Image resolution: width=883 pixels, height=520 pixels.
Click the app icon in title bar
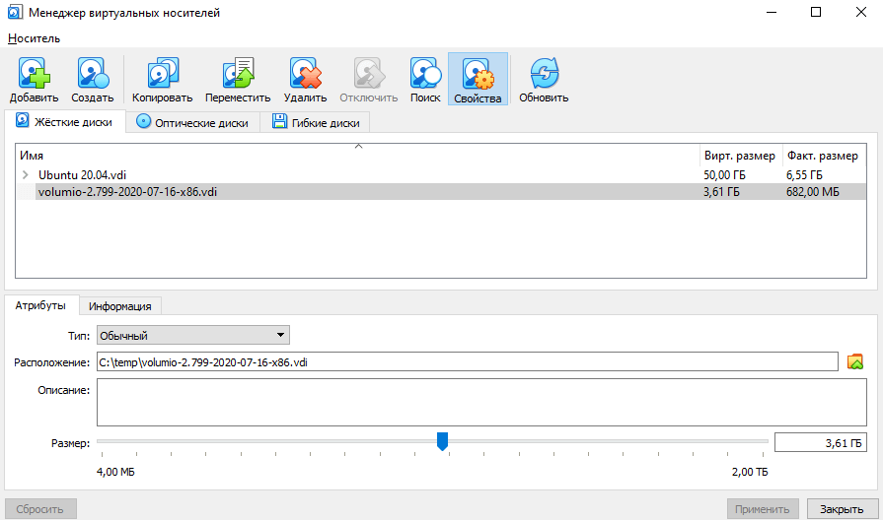(x=15, y=12)
